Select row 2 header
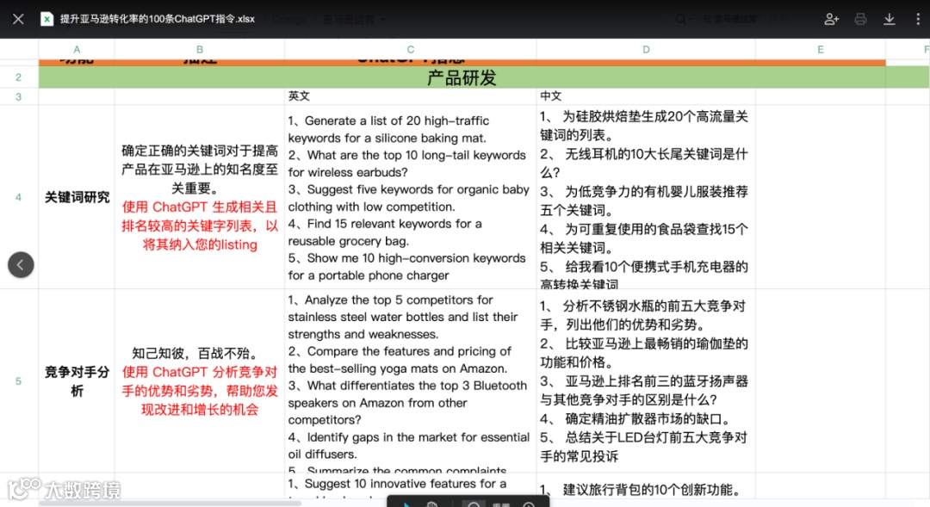Image resolution: width=930 pixels, height=507 pixels. point(19,77)
